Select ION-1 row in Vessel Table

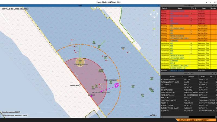[188, 87]
